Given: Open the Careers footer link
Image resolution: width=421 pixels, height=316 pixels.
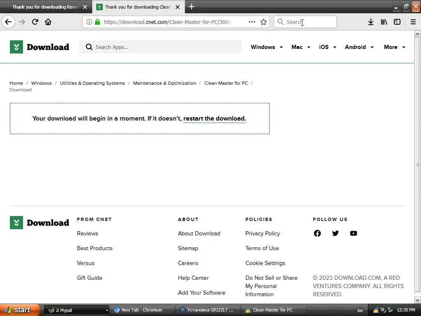Looking at the screenshot, I should click(x=187, y=263).
